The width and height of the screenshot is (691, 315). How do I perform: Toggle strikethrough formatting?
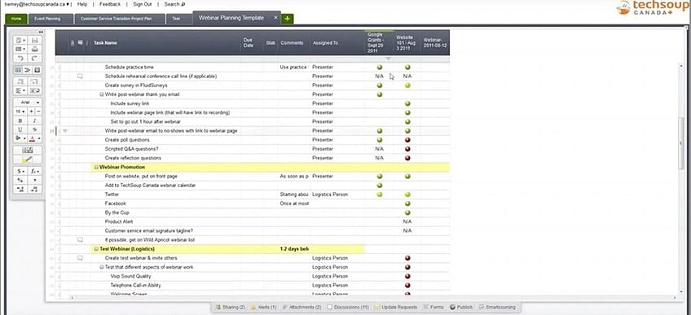pos(35,129)
